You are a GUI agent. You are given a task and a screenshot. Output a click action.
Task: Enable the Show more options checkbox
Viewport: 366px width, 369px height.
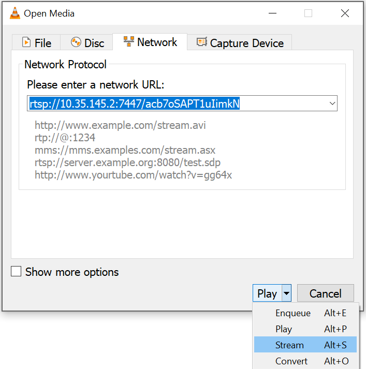(x=17, y=272)
